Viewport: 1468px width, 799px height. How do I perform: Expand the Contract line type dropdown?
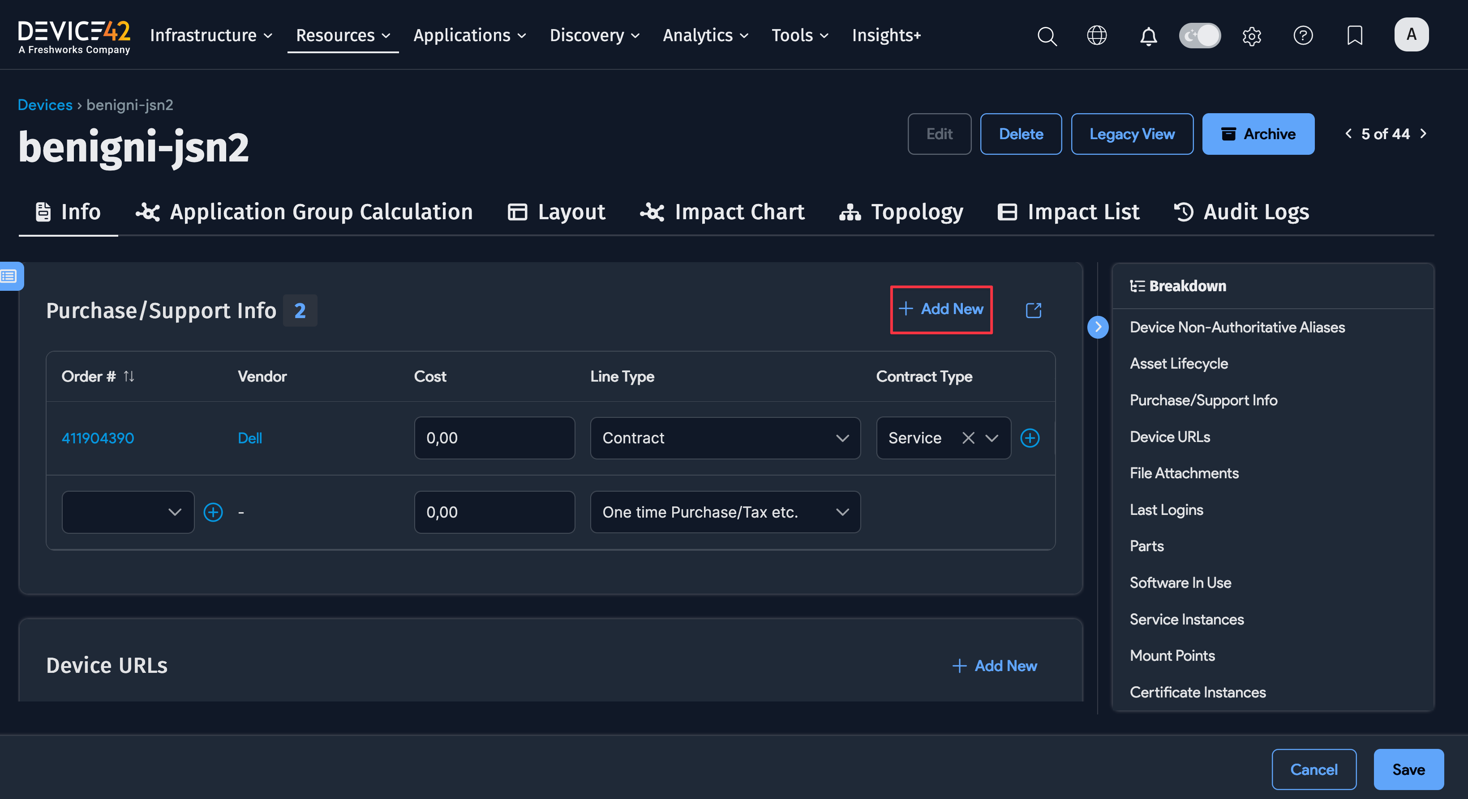point(725,438)
